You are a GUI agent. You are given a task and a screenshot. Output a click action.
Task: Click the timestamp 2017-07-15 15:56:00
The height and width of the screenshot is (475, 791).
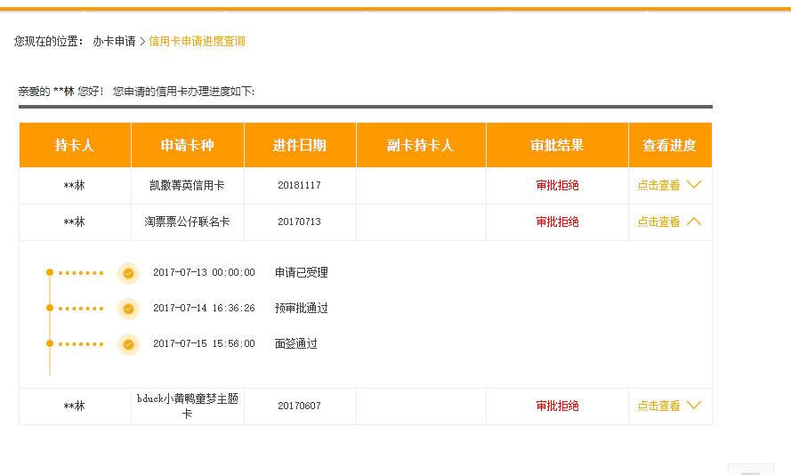pyautogui.click(x=204, y=343)
